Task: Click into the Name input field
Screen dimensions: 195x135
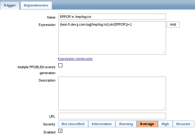Action: point(112,17)
